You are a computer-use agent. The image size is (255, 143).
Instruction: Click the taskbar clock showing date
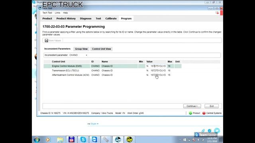pos(212,140)
